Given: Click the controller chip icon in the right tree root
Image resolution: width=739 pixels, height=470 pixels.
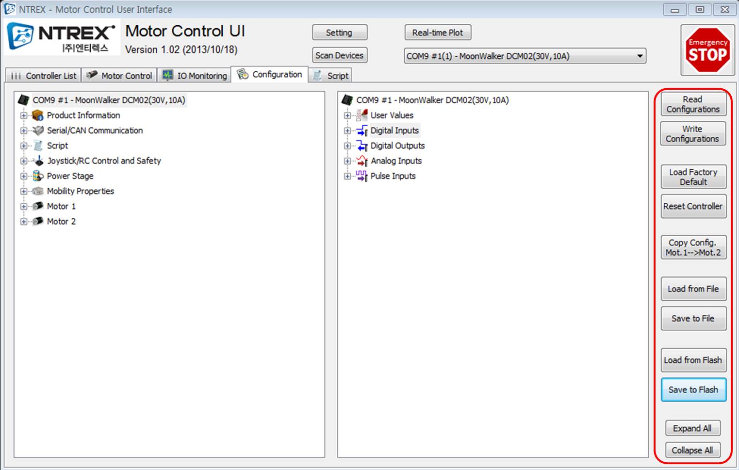Looking at the screenshot, I should click(347, 100).
